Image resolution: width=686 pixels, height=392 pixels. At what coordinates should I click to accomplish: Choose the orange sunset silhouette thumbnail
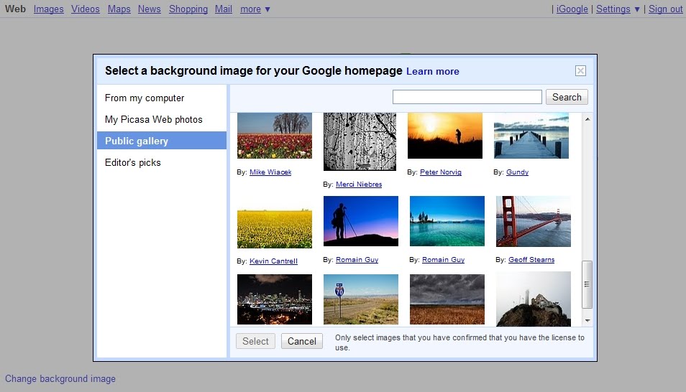445,136
